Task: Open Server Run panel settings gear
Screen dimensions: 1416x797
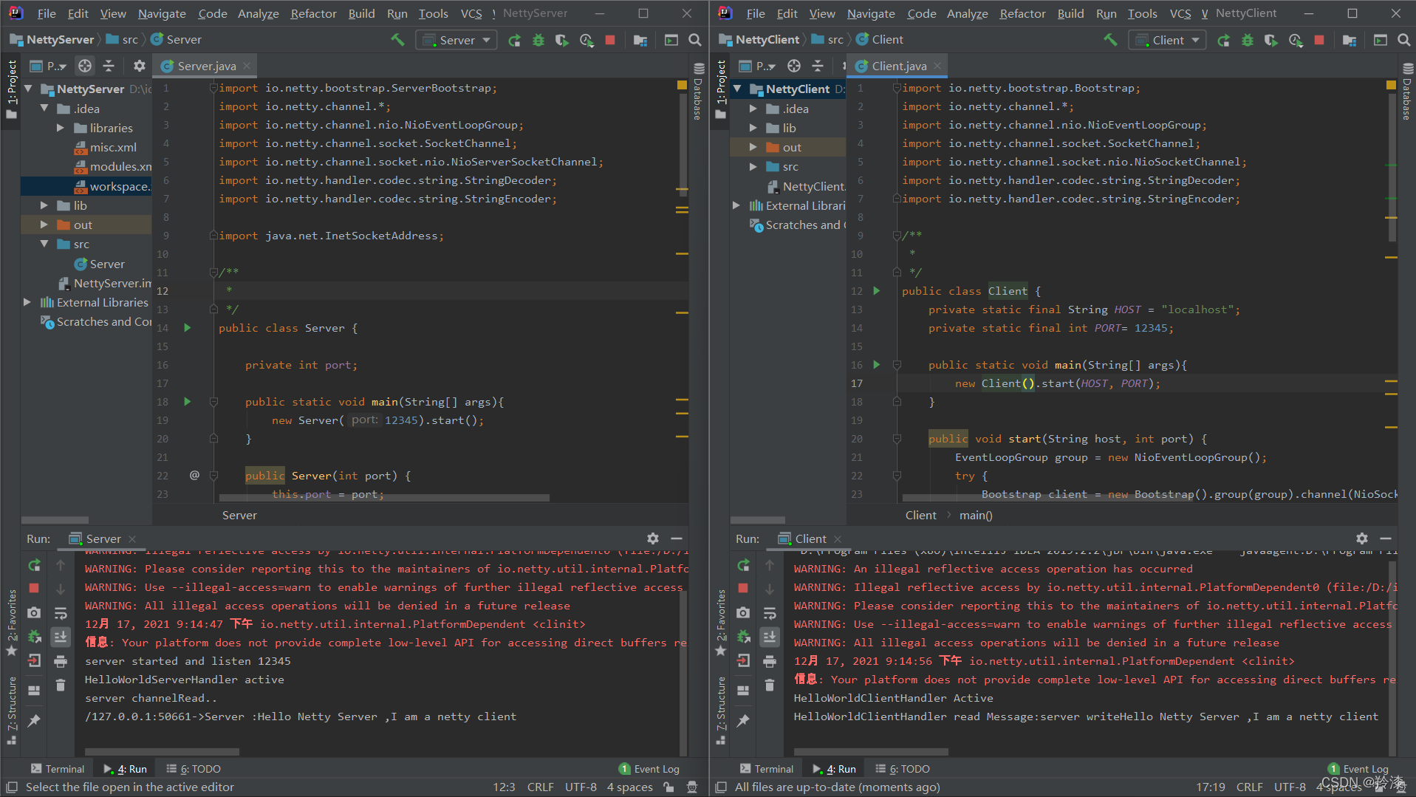Action: [x=653, y=538]
